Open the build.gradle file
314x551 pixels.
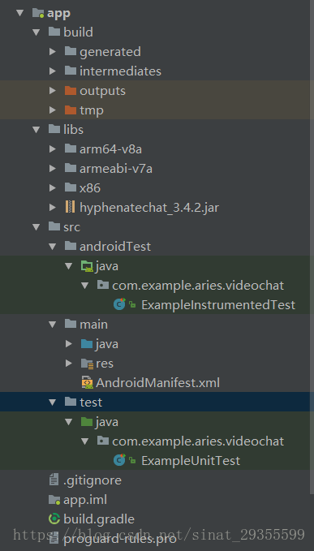pos(99,519)
